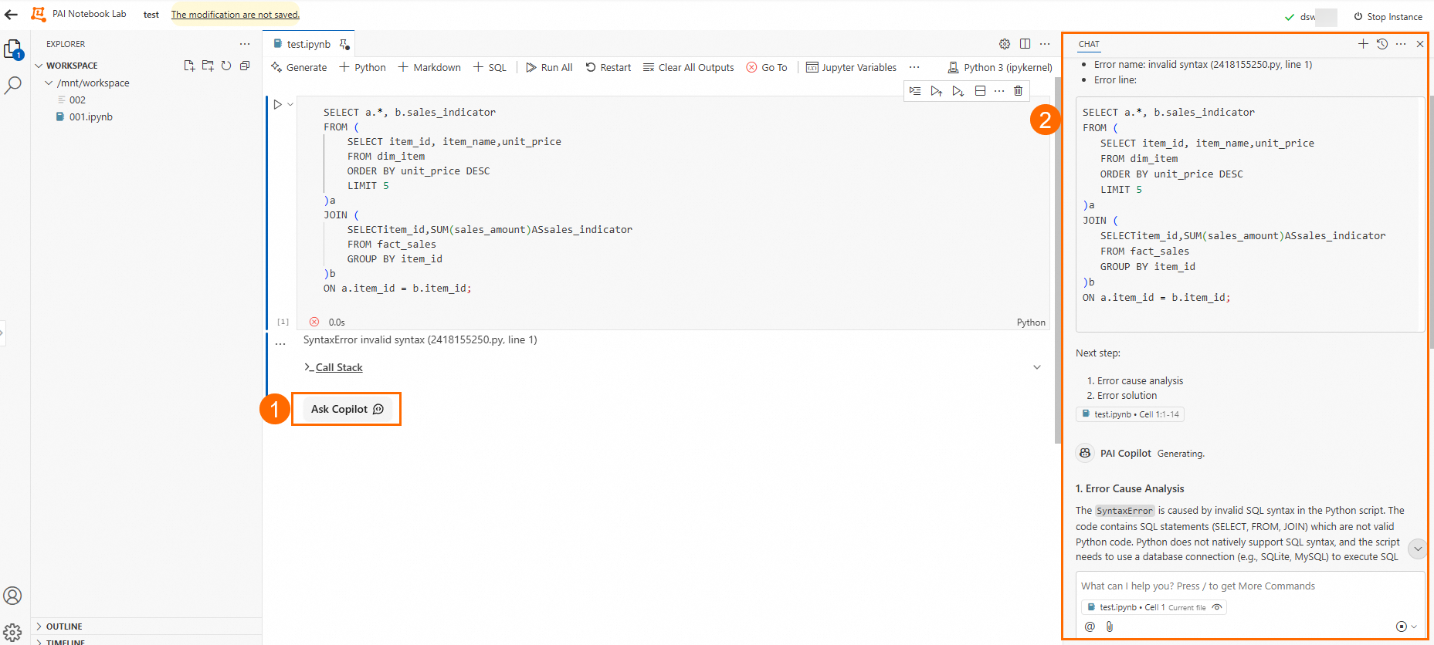The image size is (1434, 645).
Task: Create a new file in WORKSPACE
Action: pyautogui.click(x=189, y=66)
